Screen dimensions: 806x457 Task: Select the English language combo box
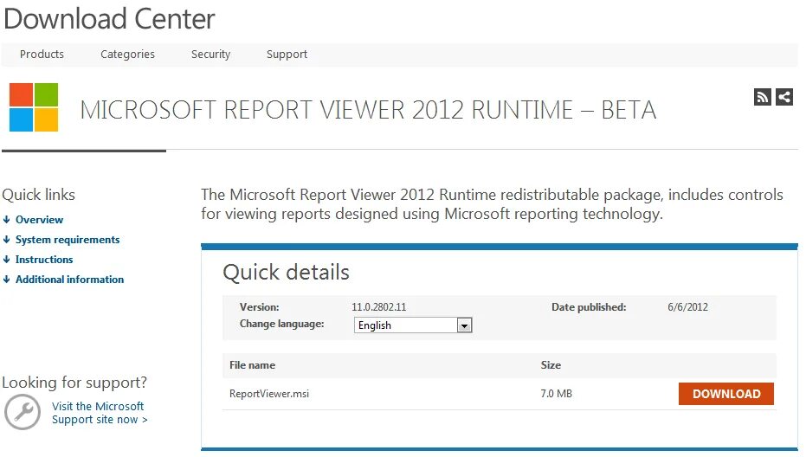pyautogui.click(x=413, y=325)
